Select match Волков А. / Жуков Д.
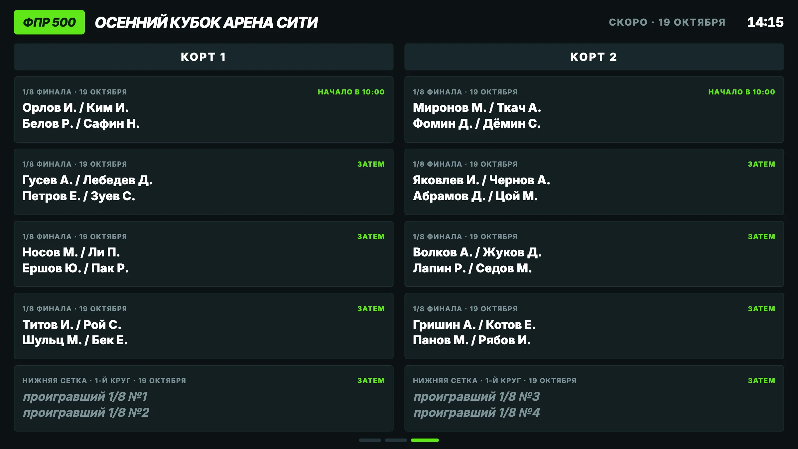Screen dimensions: 798x449 (594, 254)
